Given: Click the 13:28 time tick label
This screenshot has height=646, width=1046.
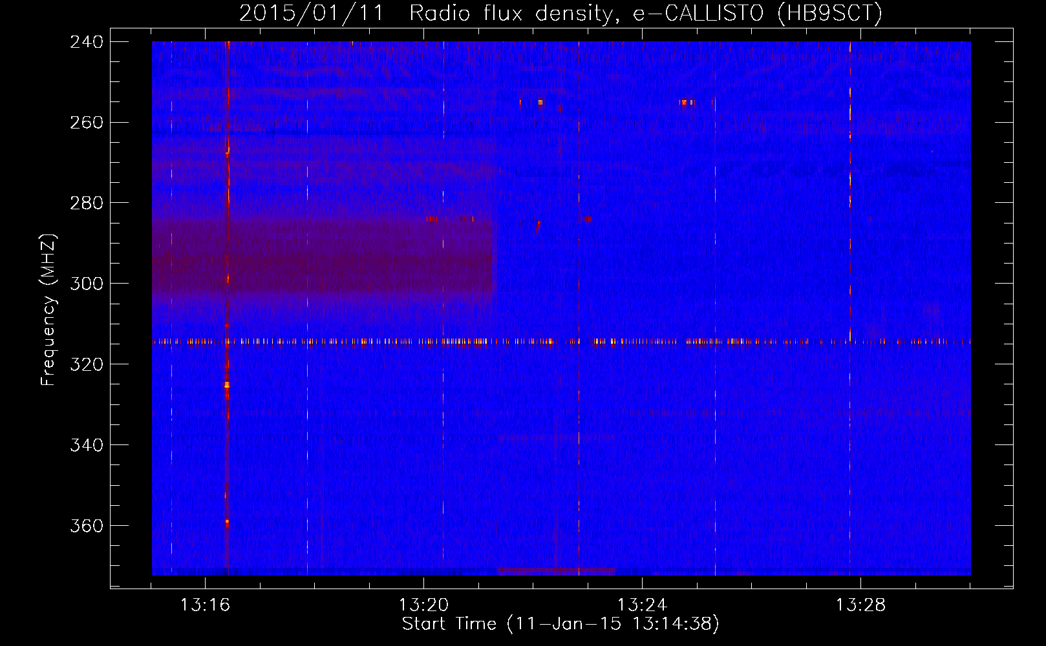Looking at the screenshot, I should click(x=860, y=605).
